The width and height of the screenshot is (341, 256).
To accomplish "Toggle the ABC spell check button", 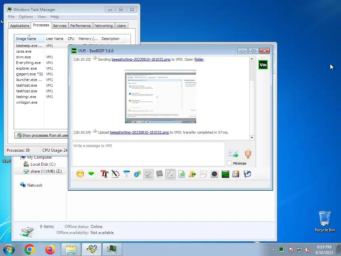I will click(x=148, y=174).
